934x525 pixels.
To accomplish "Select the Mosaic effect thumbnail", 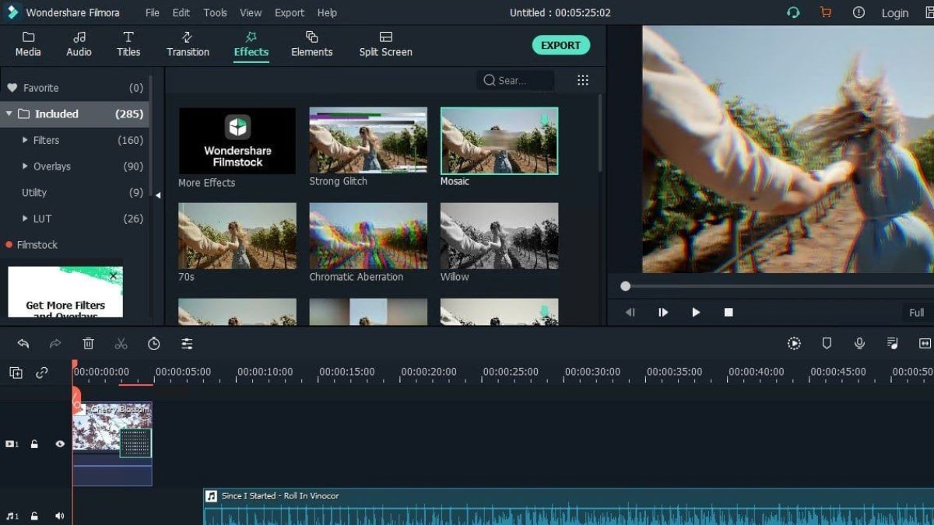I will coord(499,140).
